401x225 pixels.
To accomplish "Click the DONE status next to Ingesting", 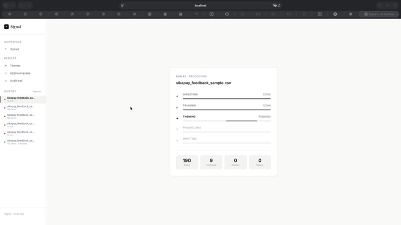I will (x=267, y=94).
